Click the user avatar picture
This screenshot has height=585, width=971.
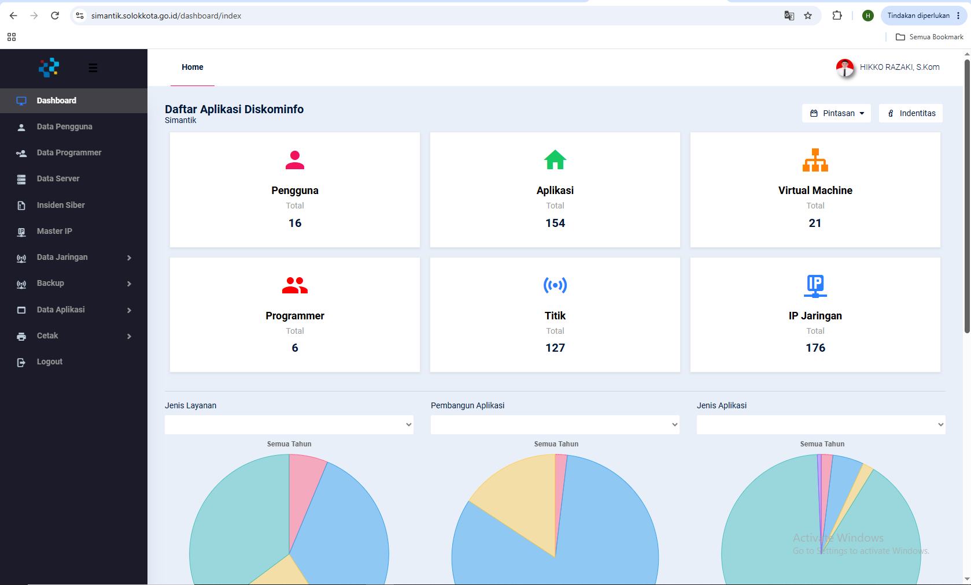point(845,68)
